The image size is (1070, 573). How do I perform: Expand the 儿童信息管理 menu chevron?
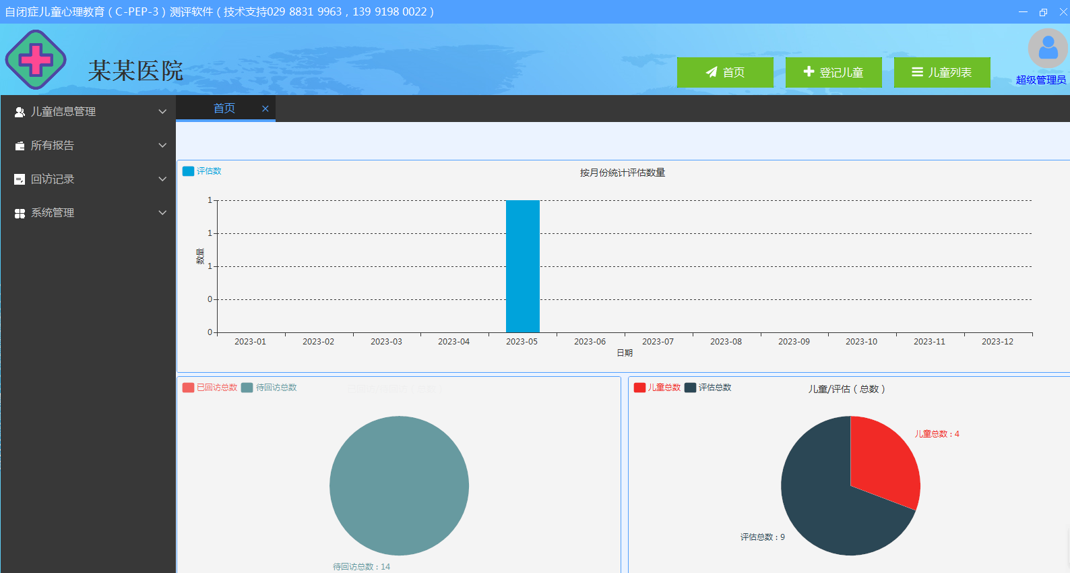tap(162, 112)
